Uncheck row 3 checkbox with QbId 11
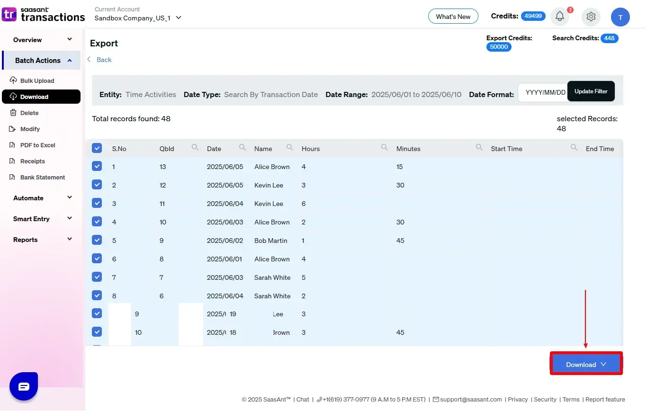The image size is (647, 411). (97, 203)
